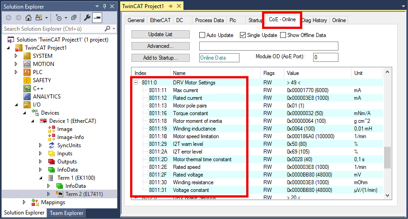Image resolution: width=408 pixels, height=219 pixels.
Task: Click the Term 1 (EK1100) terminal icon
Action: (51, 178)
